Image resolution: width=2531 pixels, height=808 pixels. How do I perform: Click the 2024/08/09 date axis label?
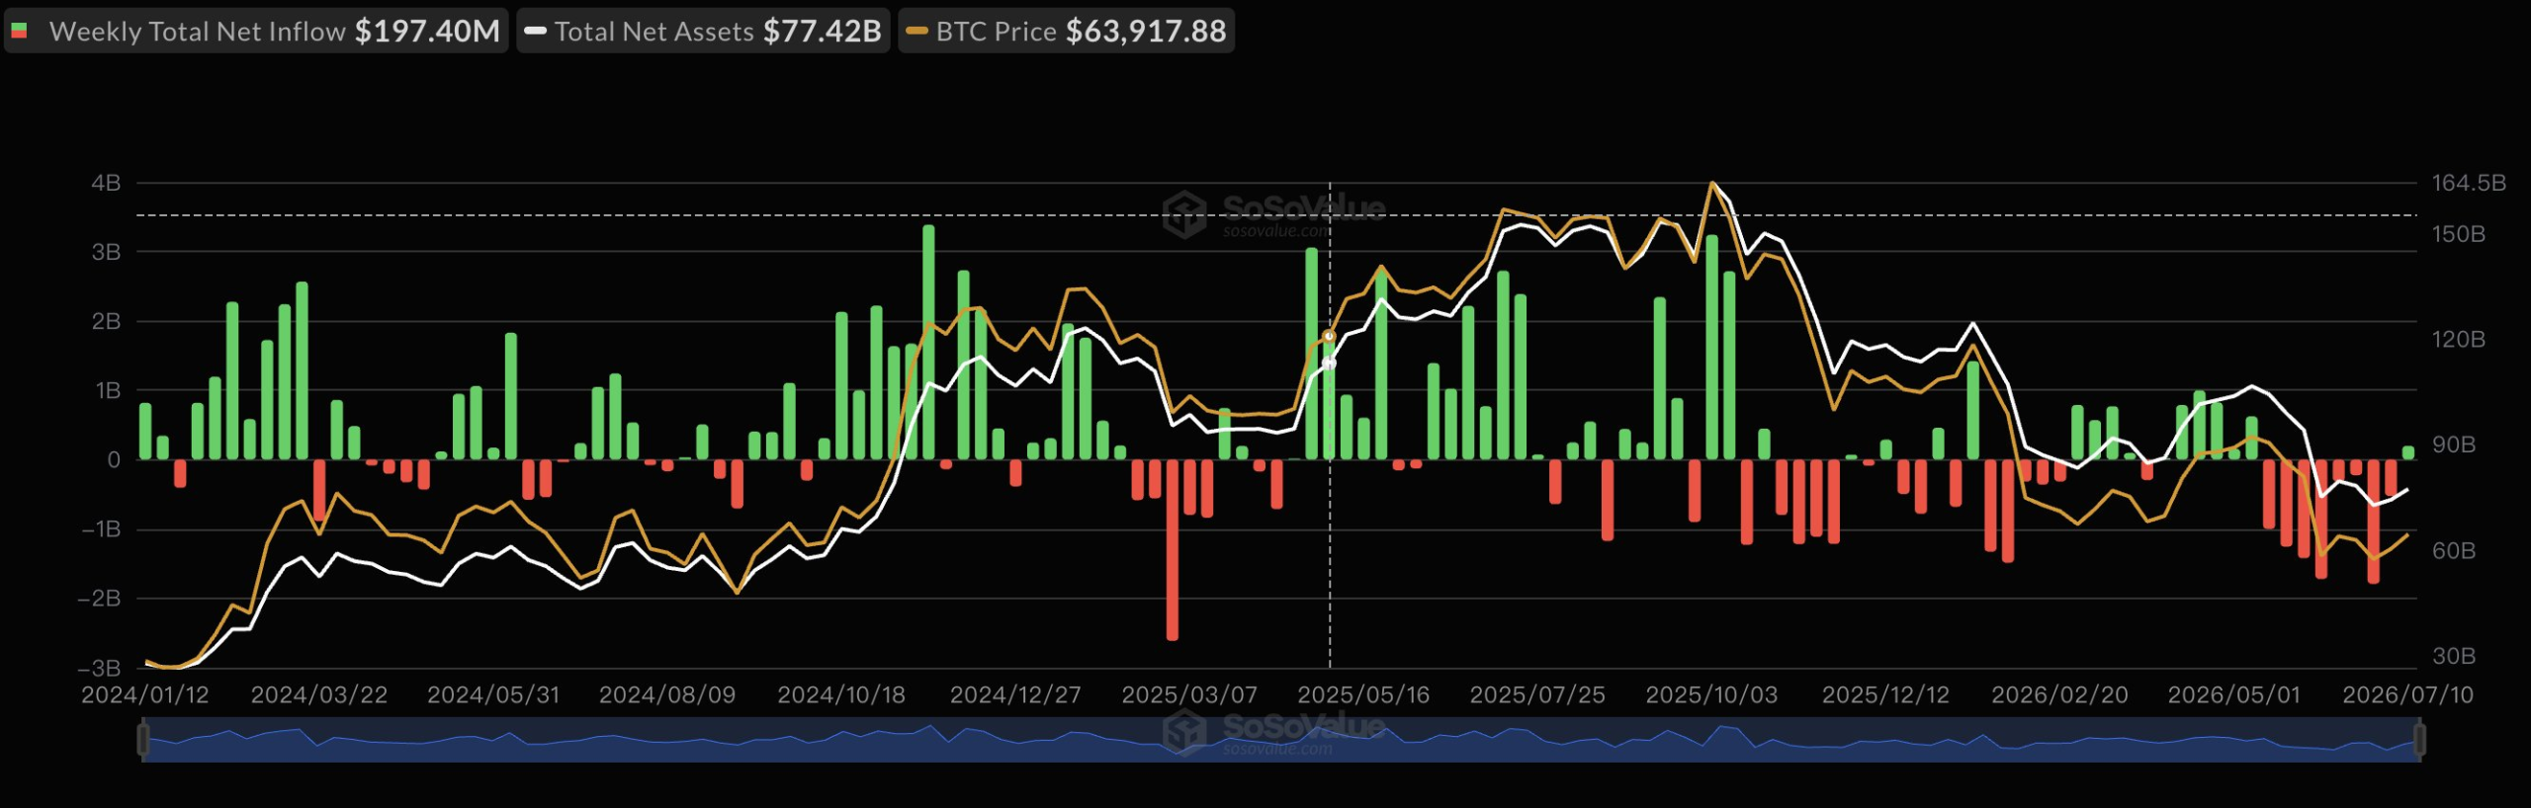667,694
